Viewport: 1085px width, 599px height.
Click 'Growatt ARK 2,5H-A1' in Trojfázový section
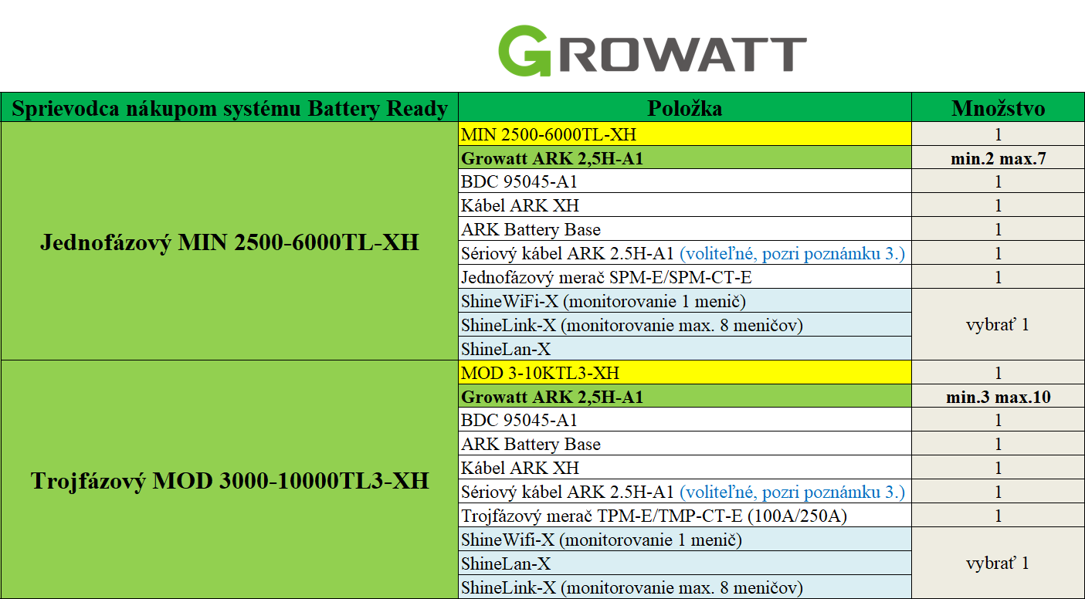pyautogui.click(x=685, y=397)
